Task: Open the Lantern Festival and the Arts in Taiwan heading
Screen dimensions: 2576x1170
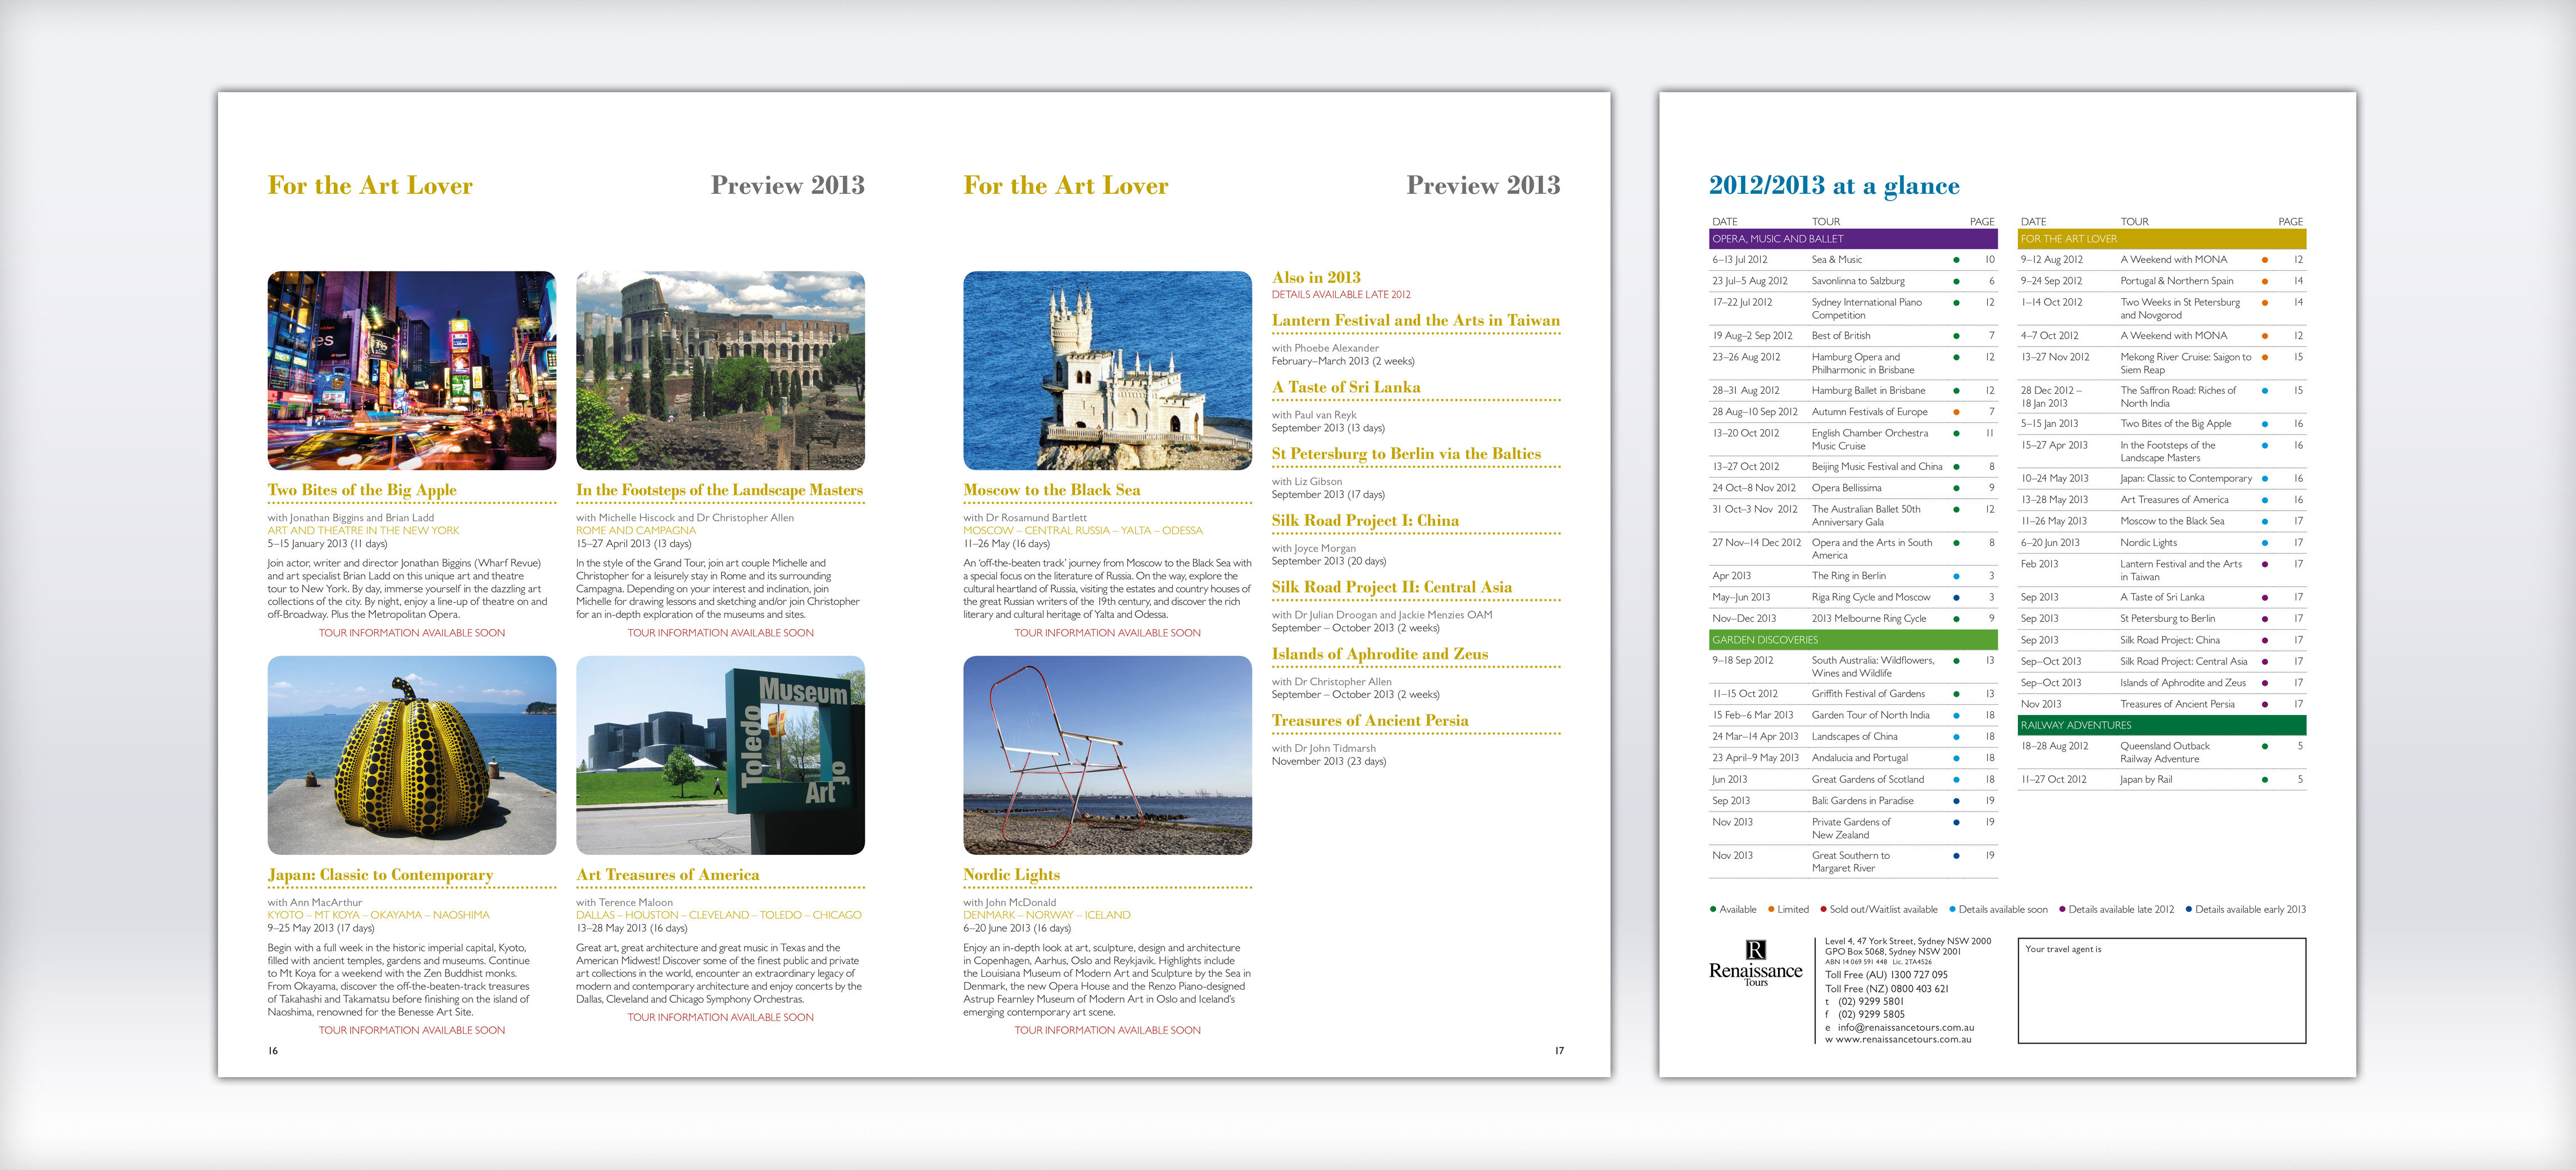Action: [x=1415, y=321]
